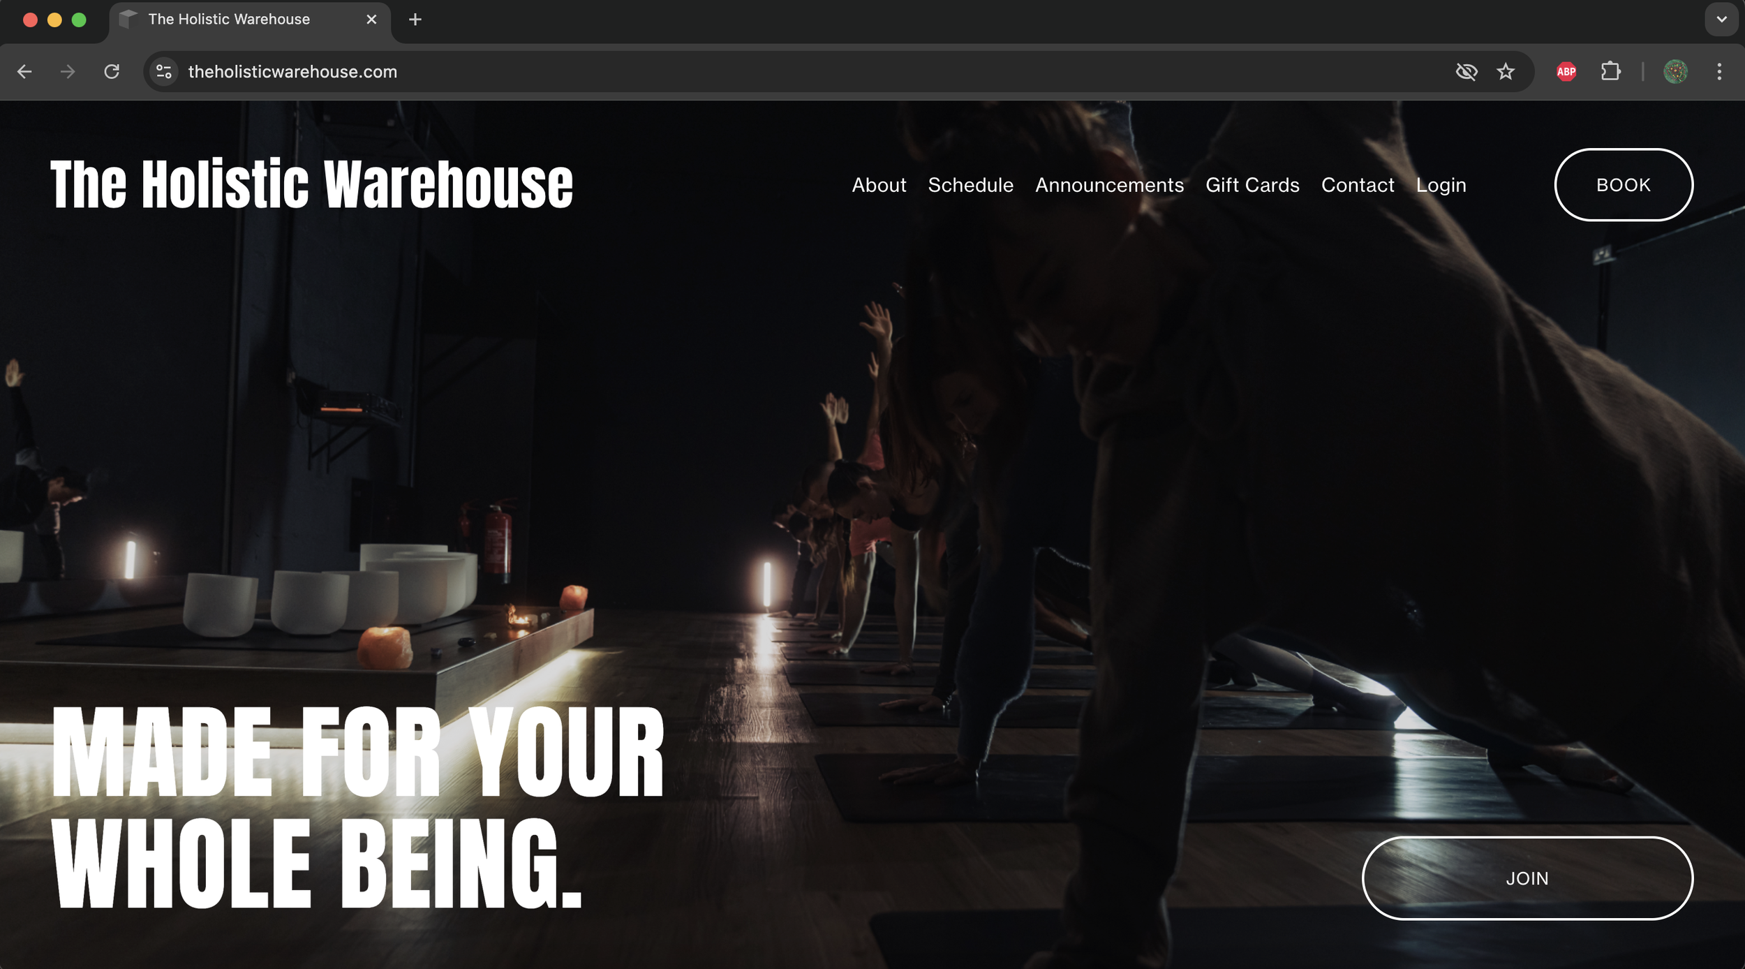Open the Schedule page
The height and width of the screenshot is (969, 1745).
point(970,185)
